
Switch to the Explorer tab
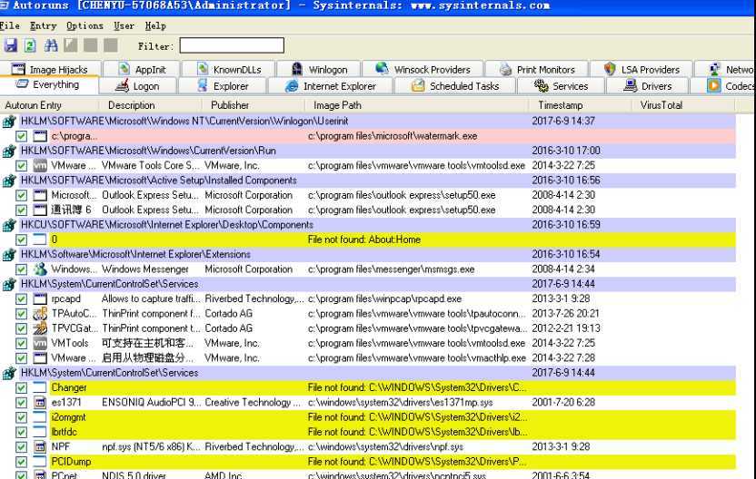click(223, 86)
